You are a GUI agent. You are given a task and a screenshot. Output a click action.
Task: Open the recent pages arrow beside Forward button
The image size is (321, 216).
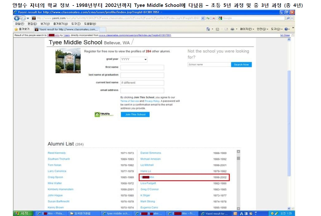[28, 18]
